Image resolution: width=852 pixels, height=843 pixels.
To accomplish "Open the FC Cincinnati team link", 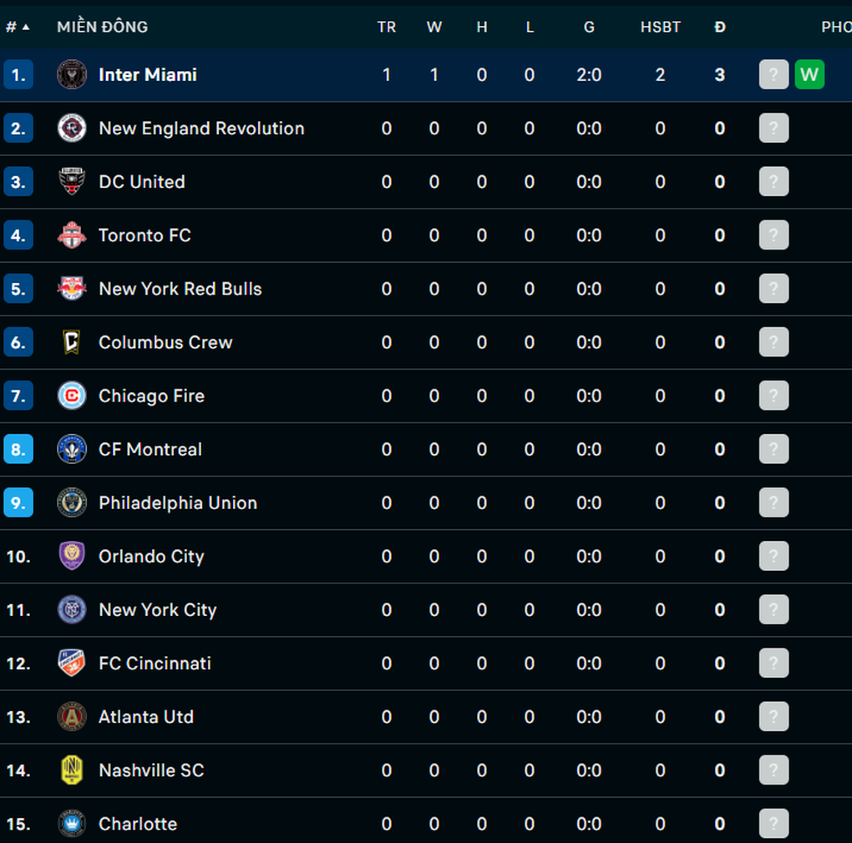I will [155, 664].
